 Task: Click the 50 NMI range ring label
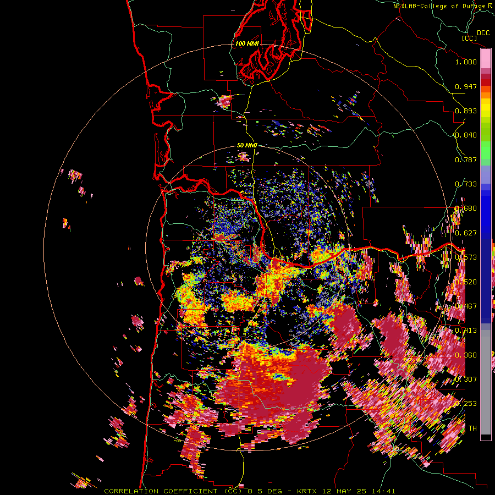coord(247,145)
